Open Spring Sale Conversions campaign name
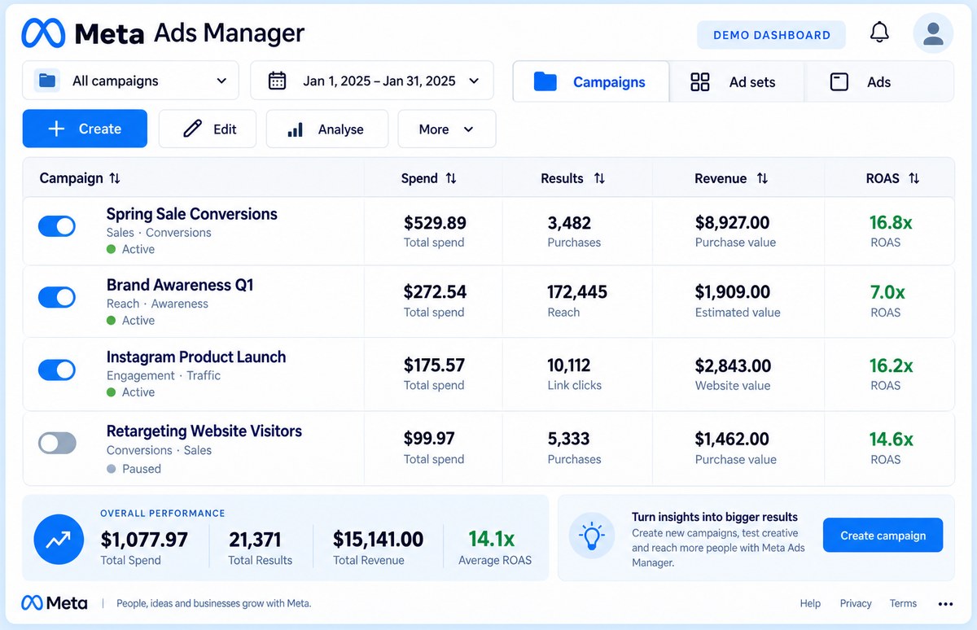Screen dimensions: 977x630 (192, 214)
